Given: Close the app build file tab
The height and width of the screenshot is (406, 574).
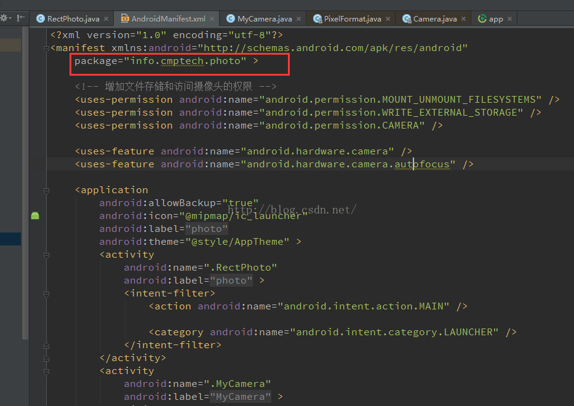Looking at the screenshot, I should (x=511, y=19).
